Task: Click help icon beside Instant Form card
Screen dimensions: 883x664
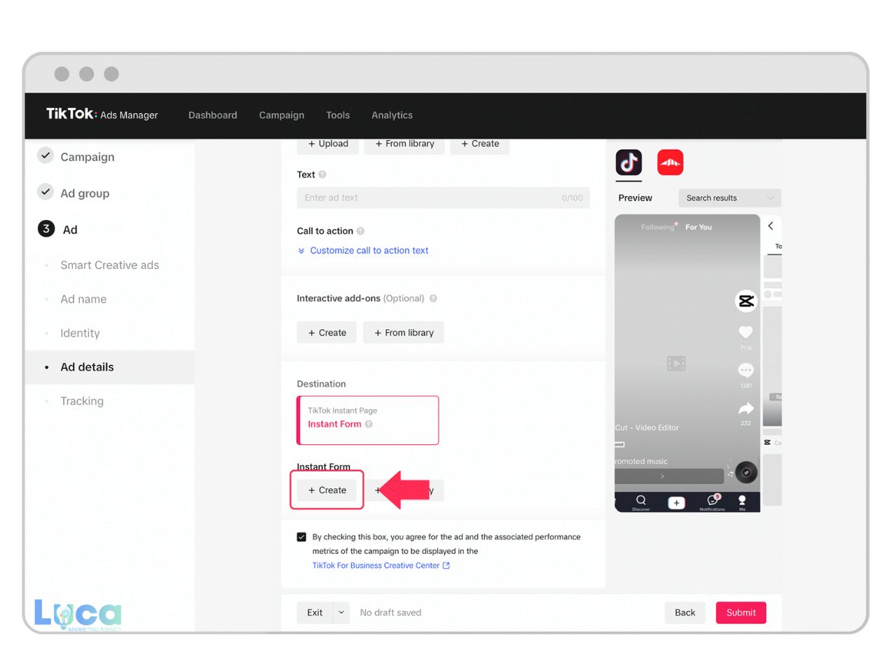Action: point(369,424)
